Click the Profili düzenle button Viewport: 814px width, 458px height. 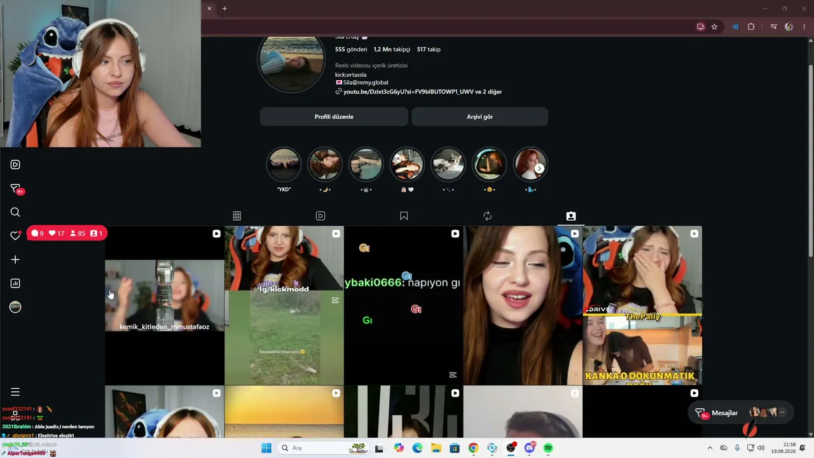pos(334,116)
